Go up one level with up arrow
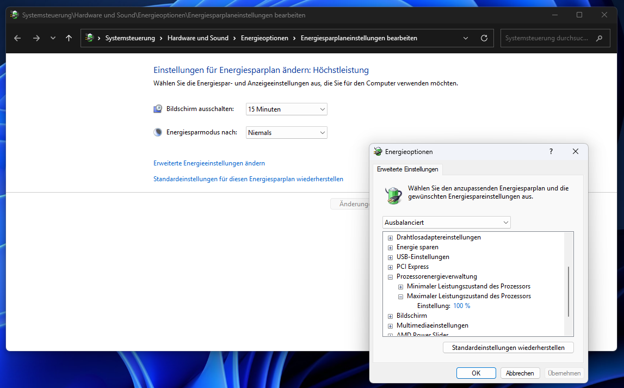 [x=69, y=38]
